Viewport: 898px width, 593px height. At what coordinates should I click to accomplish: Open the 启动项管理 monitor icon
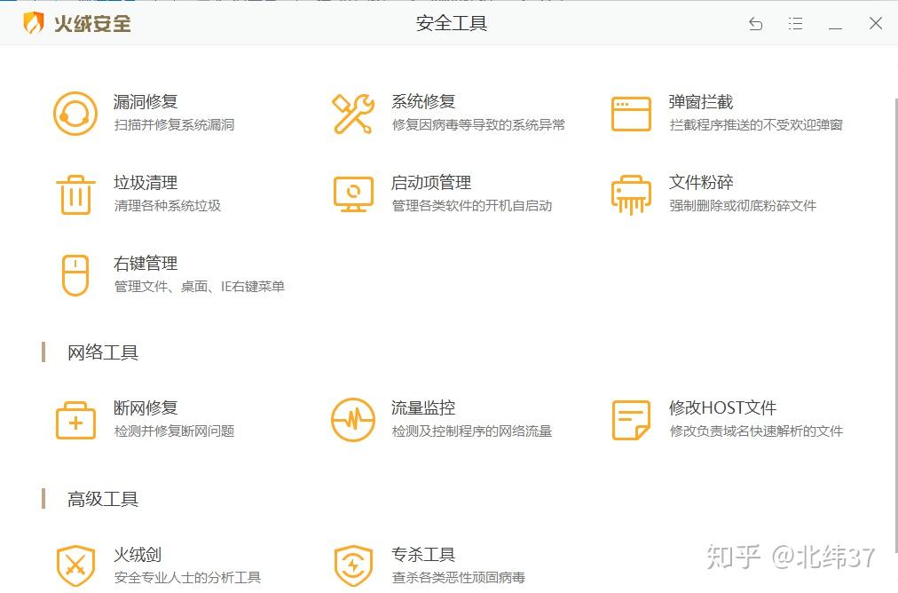pyautogui.click(x=353, y=194)
